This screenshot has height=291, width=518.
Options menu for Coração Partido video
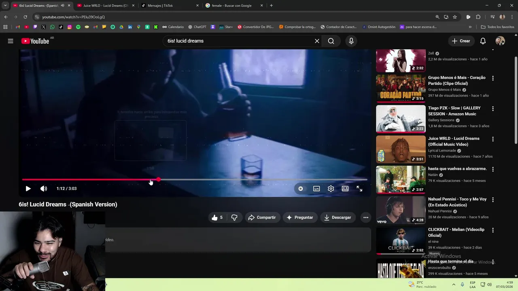tap(493, 78)
